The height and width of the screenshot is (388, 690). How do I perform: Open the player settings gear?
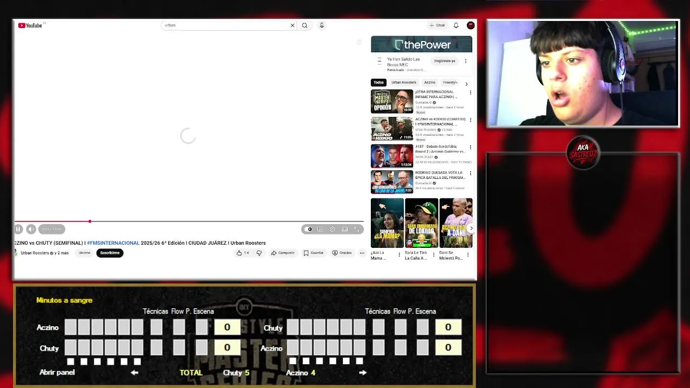click(333, 229)
